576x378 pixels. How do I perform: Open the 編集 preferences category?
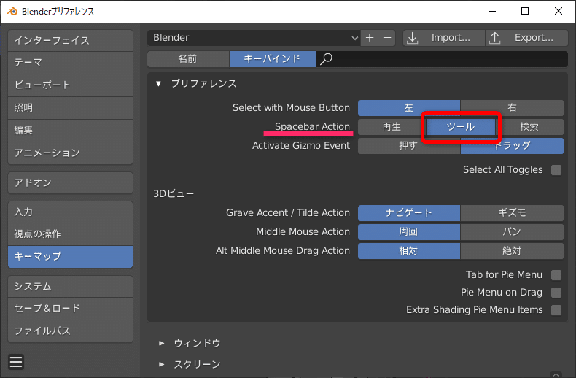pos(70,130)
